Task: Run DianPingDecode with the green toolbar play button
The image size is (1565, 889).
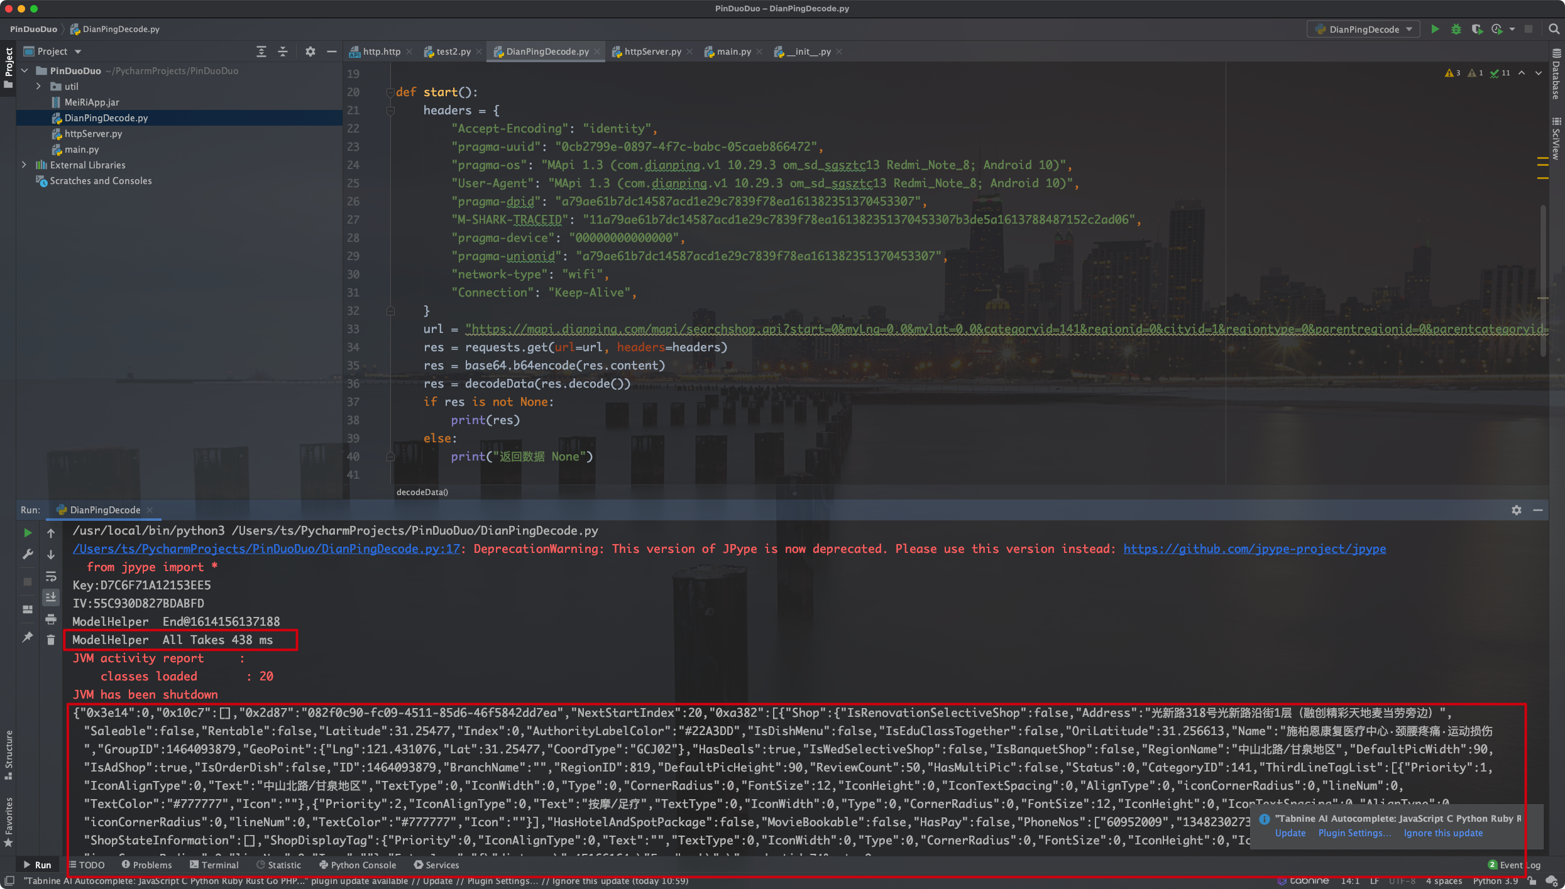Action: 1435,29
